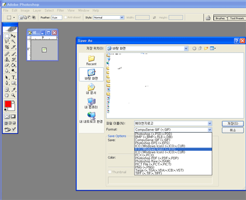Click the 저장(S) save button
This screenshot has height=200, width=246.
[x=233, y=123]
